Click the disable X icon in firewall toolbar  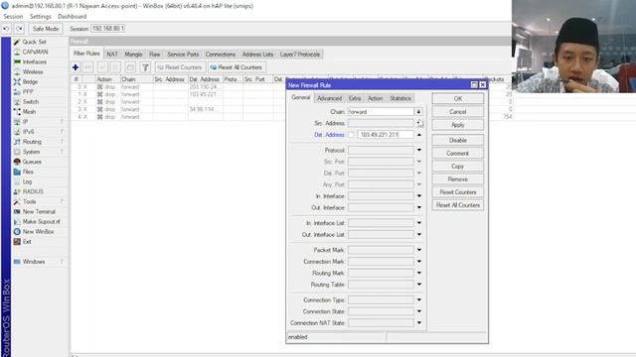115,67
